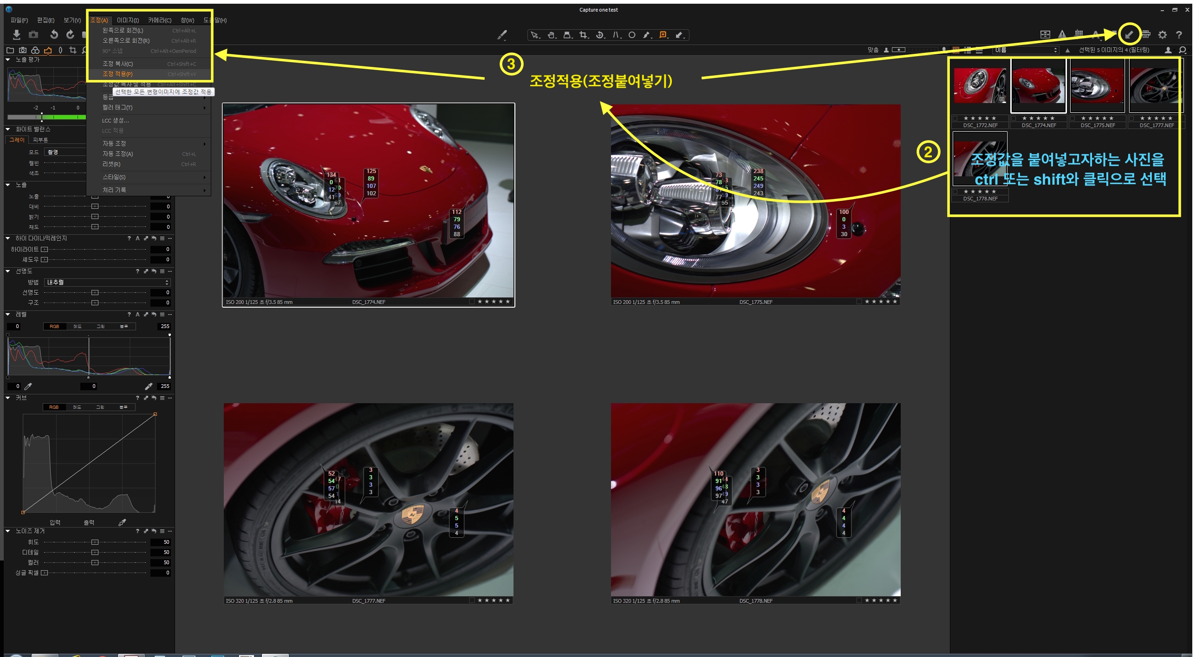Select the DSC_1775.NEF browser thumbnail
The height and width of the screenshot is (657, 1196).
click(1097, 85)
